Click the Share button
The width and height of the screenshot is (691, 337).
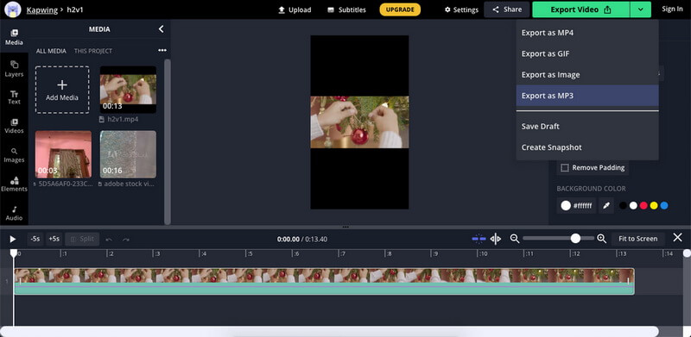507,9
